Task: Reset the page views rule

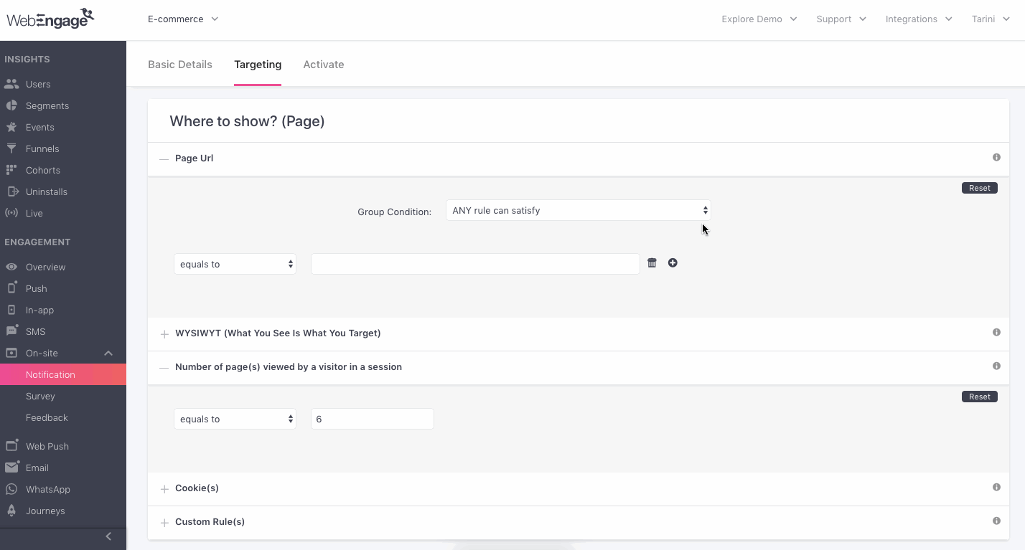Action: (980, 397)
